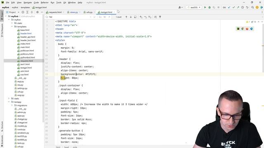Open page in Chrome browser icon

pos(243,29)
